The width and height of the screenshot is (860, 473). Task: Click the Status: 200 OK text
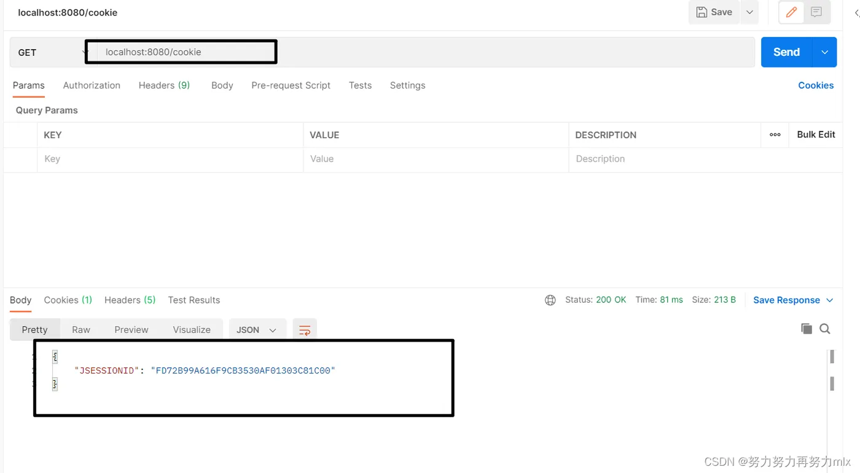tap(595, 300)
